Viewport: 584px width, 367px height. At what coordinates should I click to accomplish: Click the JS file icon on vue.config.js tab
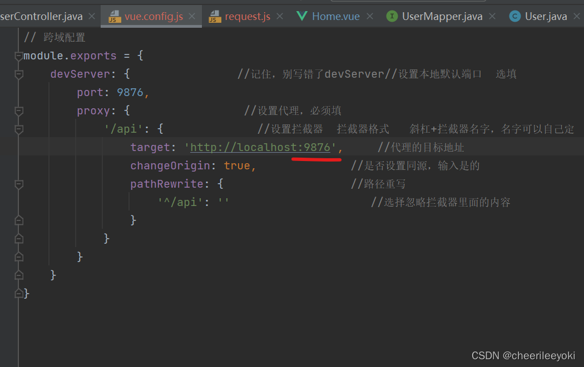pyautogui.click(x=115, y=16)
